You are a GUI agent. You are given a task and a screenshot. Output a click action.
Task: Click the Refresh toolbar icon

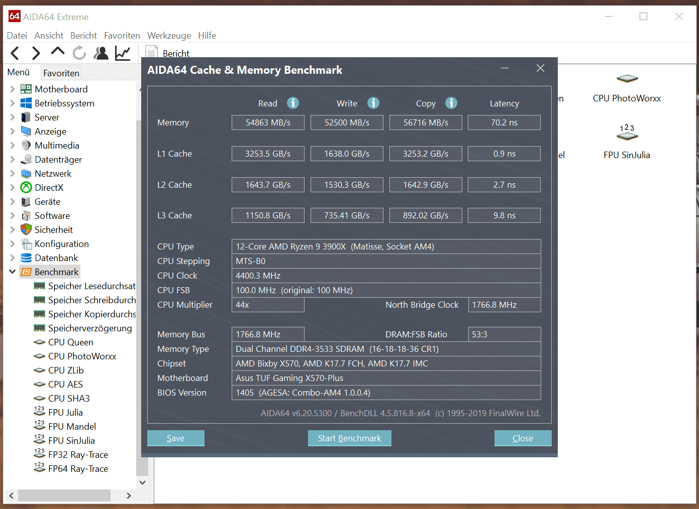click(x=79, y=53)
